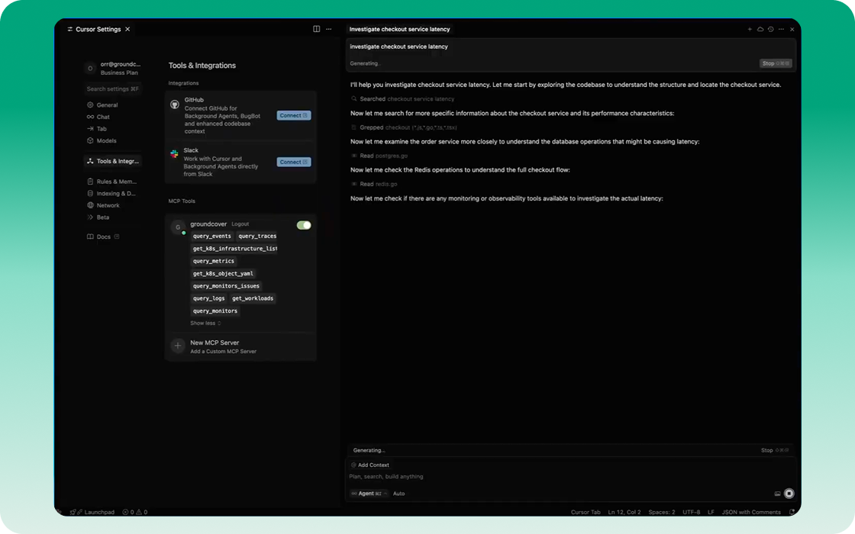Click the query_metrics tool chip
Viewport: 855px width, 534px height.
click(214, 261)
